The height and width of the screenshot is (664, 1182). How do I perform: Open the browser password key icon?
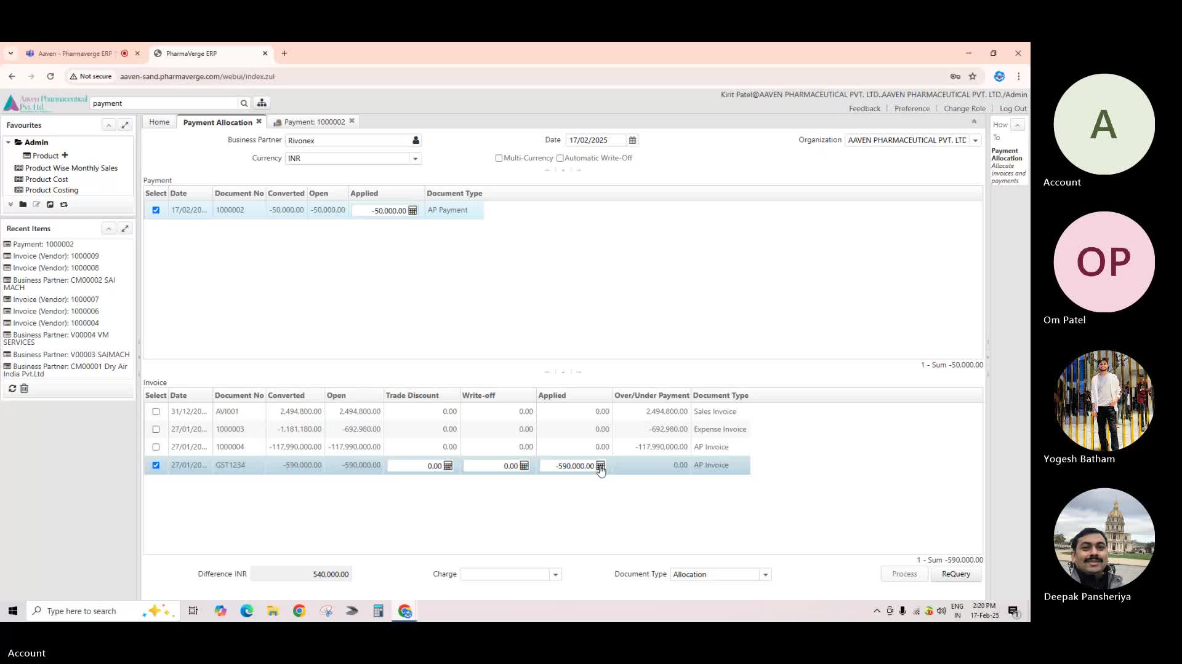[955, 76]
